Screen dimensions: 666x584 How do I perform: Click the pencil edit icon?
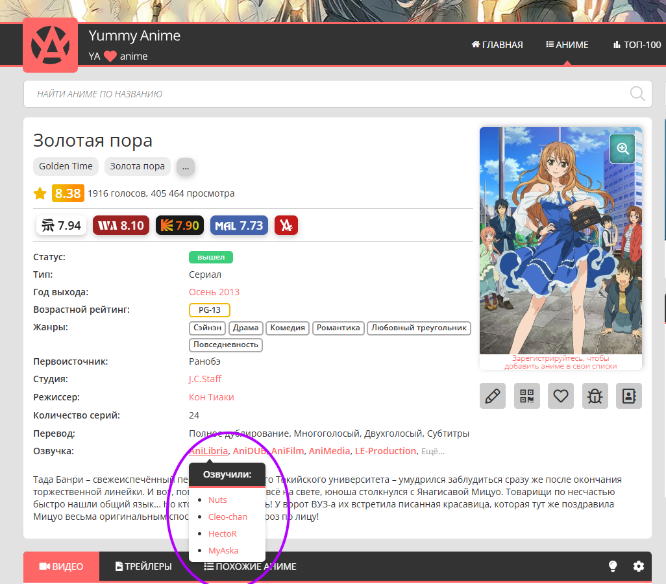click(492, 396)
